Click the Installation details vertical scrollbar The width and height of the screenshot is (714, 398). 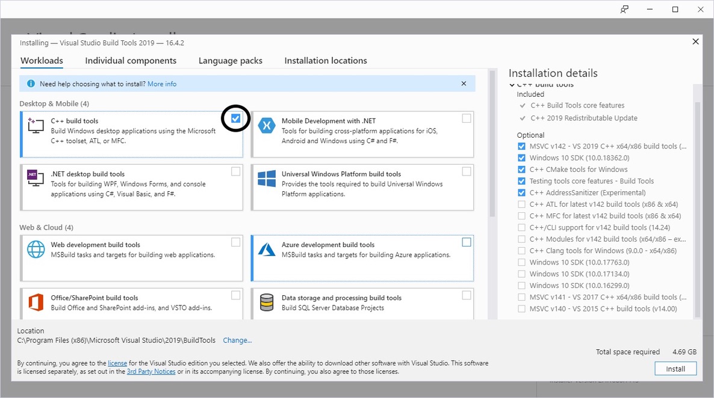click(698, 209)
